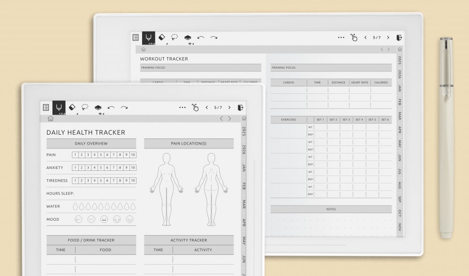Open the More options ellipsis menu
Viewport: 469px width, 276px height.
point(182,107)
